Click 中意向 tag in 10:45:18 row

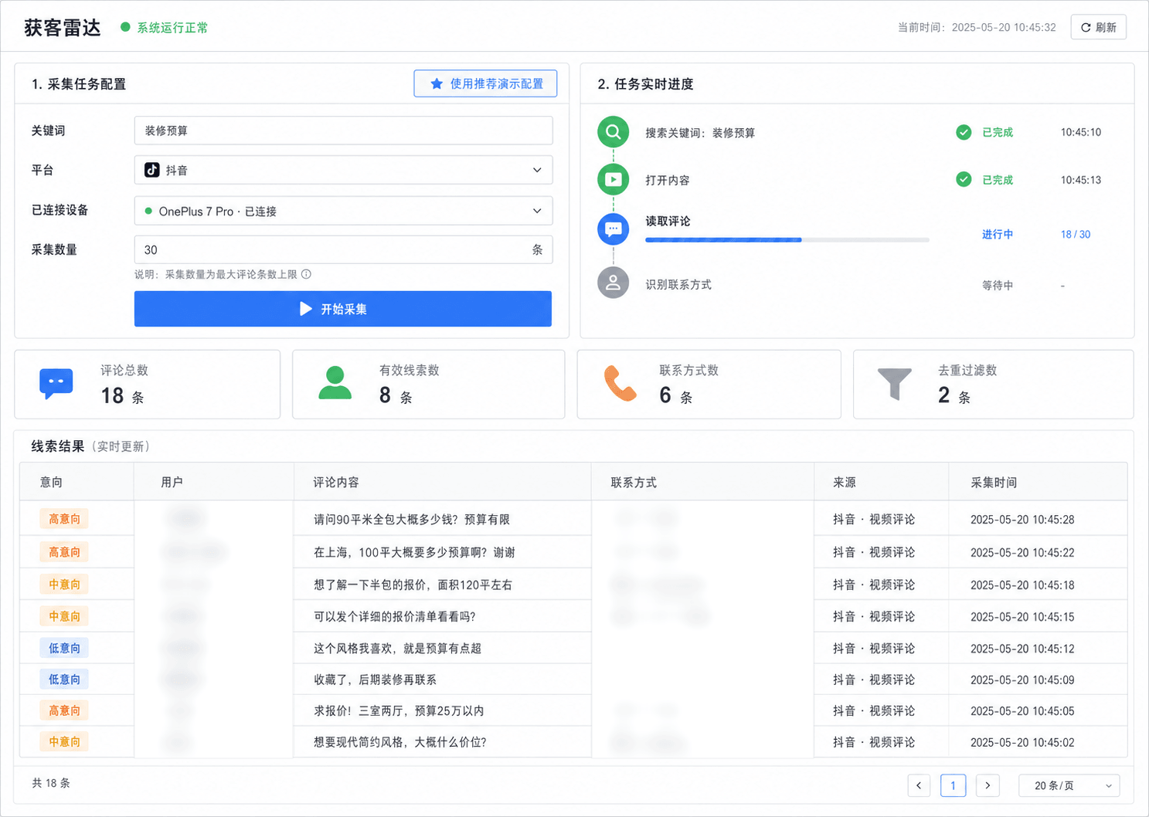tap(64, 585)
